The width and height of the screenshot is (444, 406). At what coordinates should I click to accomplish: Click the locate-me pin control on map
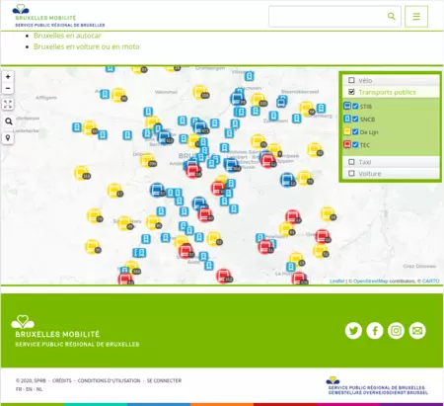[8, 138]
